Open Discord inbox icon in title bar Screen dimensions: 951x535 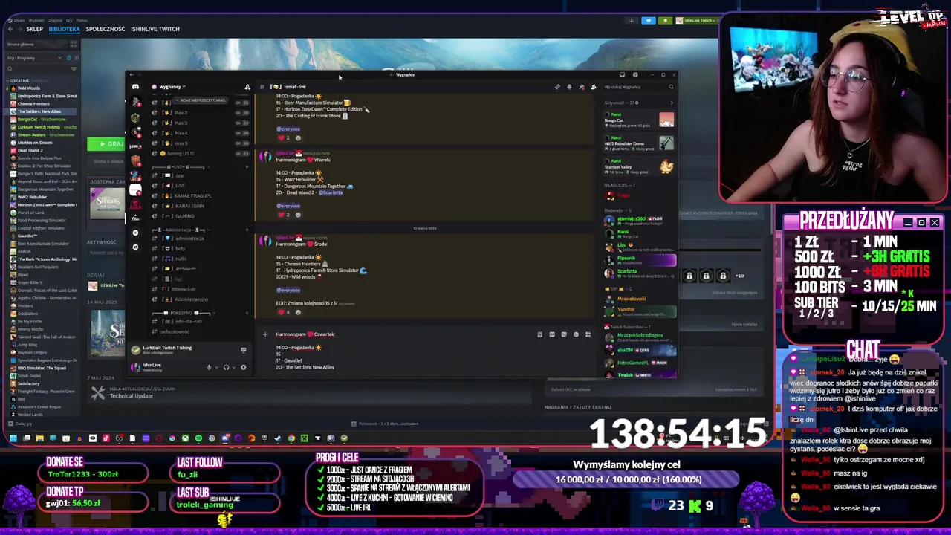[622, 74]
